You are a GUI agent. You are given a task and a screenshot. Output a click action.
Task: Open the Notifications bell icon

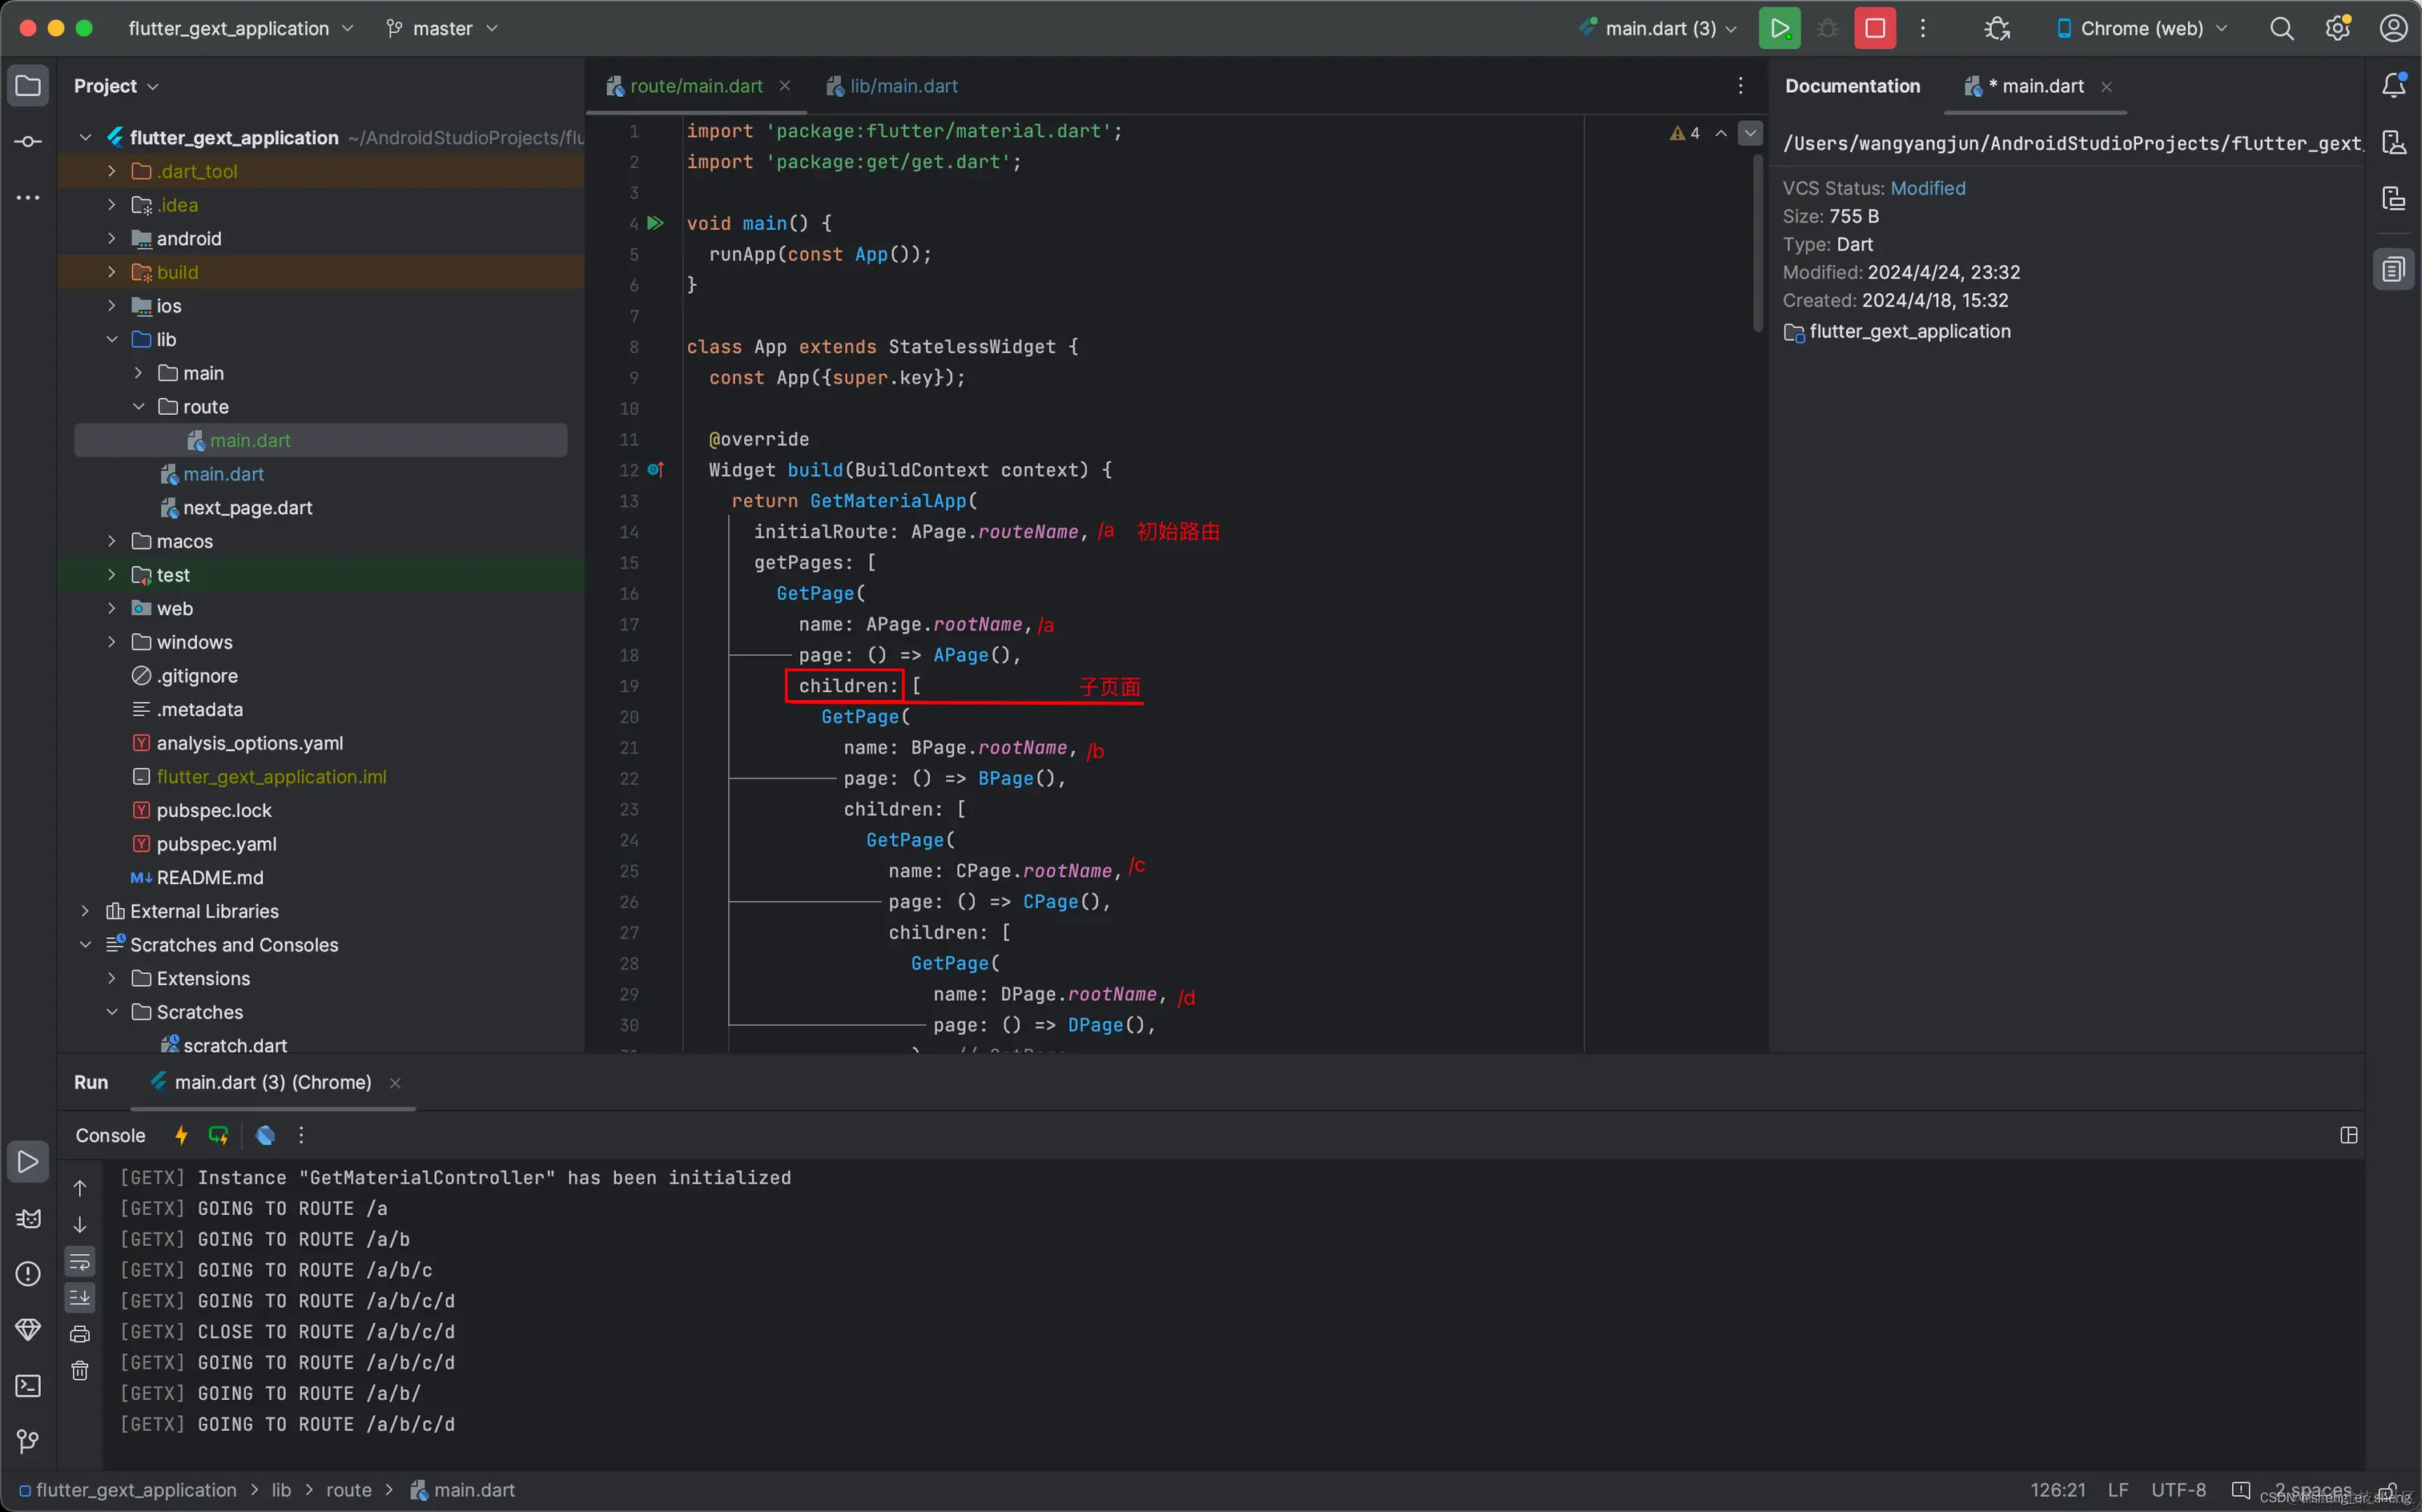pyautogui.click(x=2393, y=86)
